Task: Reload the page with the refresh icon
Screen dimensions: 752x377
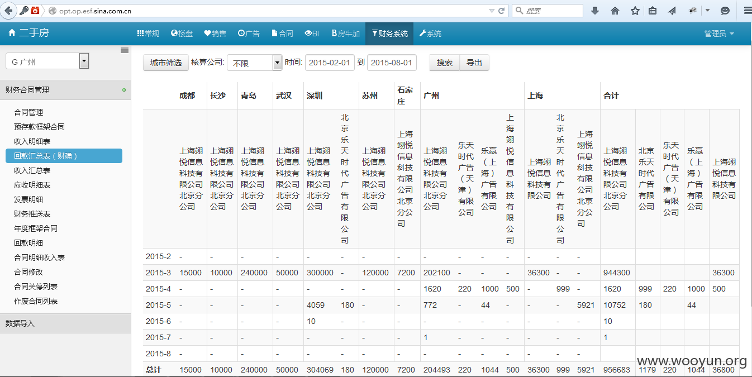Action: tap(502, 11)
